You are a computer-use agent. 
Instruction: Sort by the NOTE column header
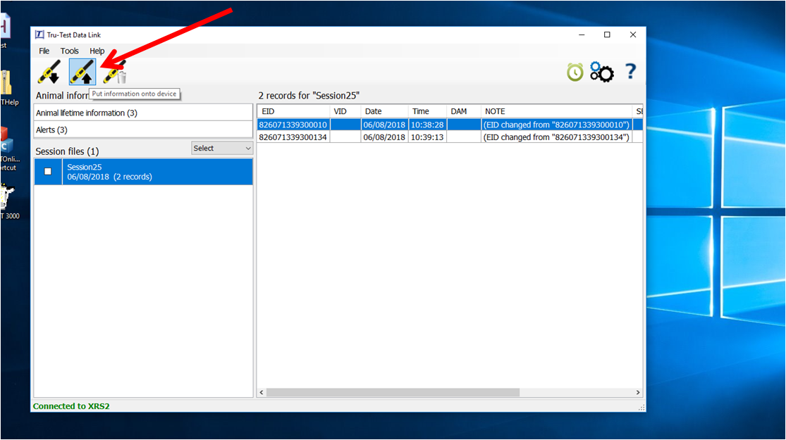tap(556, 111)
